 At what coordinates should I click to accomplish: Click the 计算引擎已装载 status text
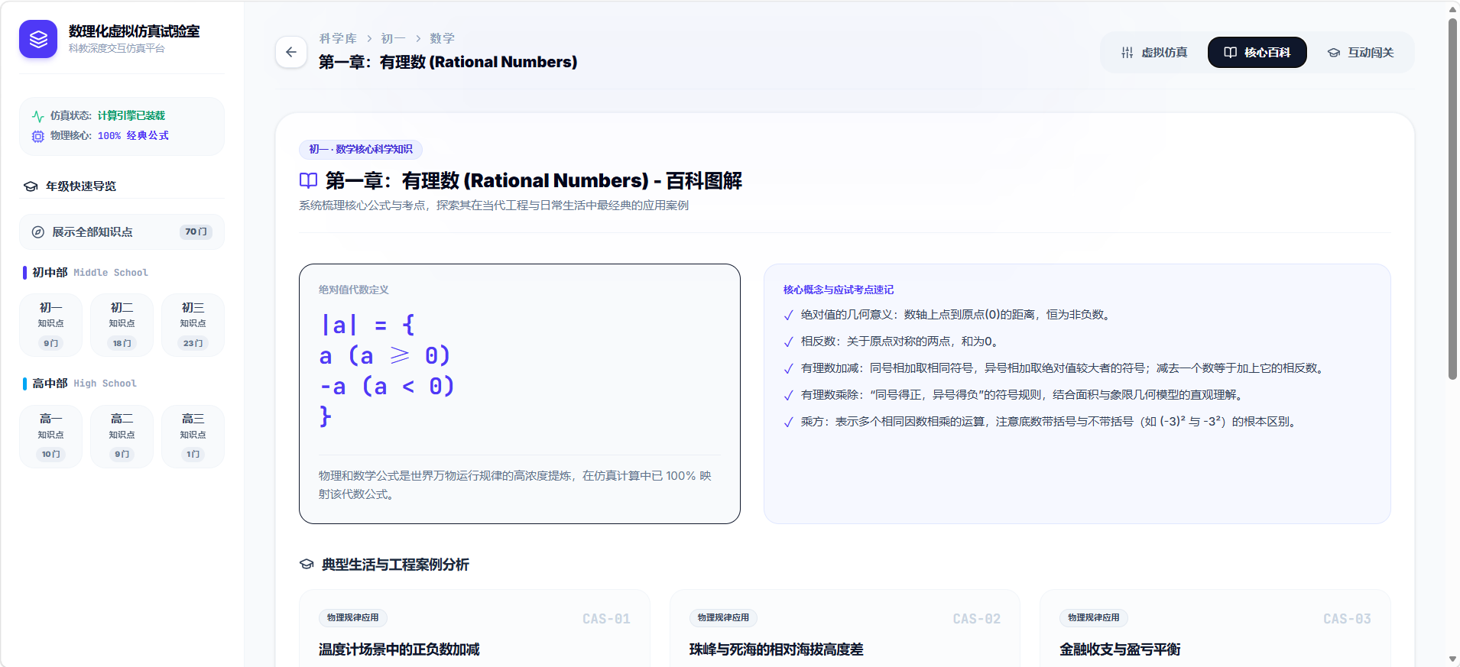[131, 116]
